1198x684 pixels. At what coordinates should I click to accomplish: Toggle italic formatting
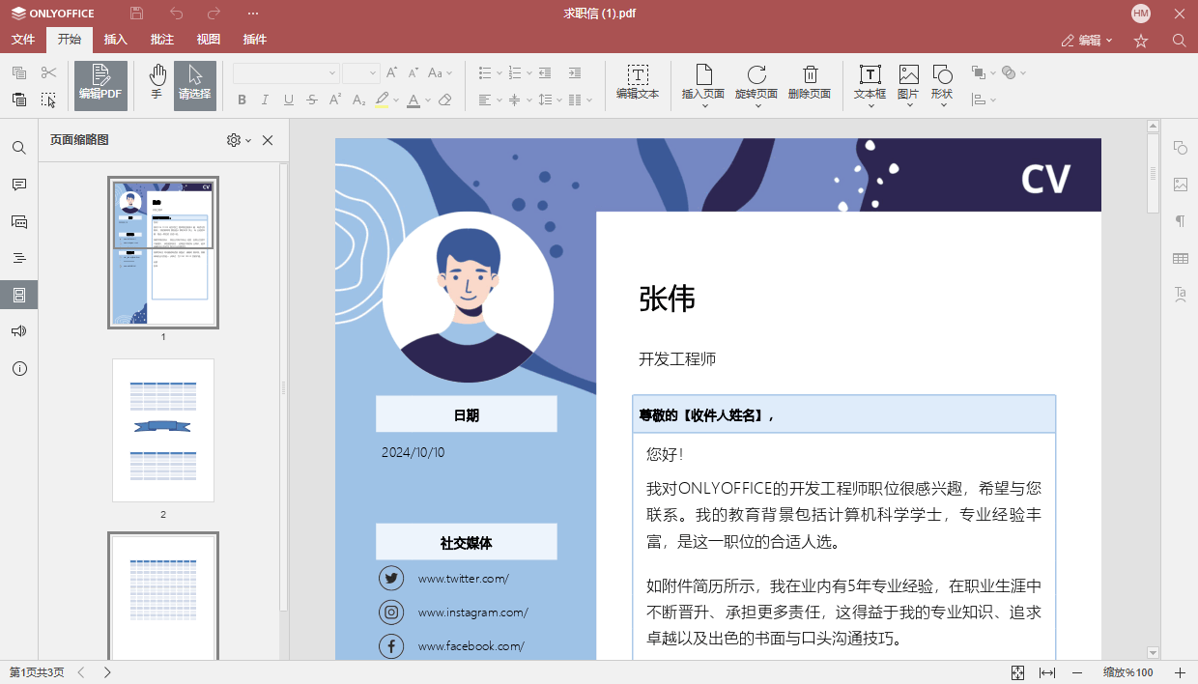click(264, 100)
